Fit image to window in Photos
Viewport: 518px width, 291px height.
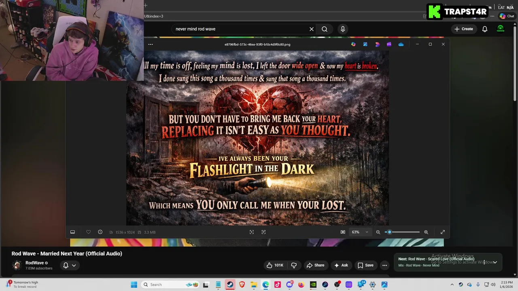click(x=343, y=232)
